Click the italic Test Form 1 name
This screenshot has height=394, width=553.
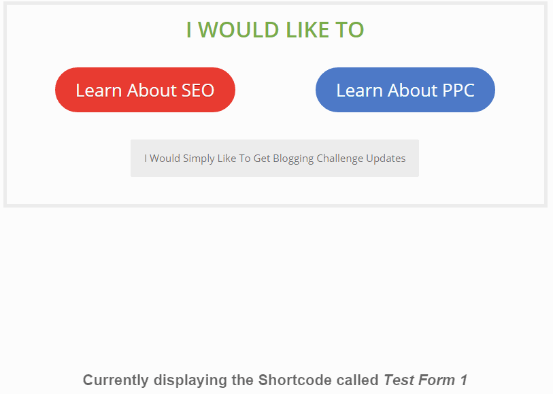425,380
